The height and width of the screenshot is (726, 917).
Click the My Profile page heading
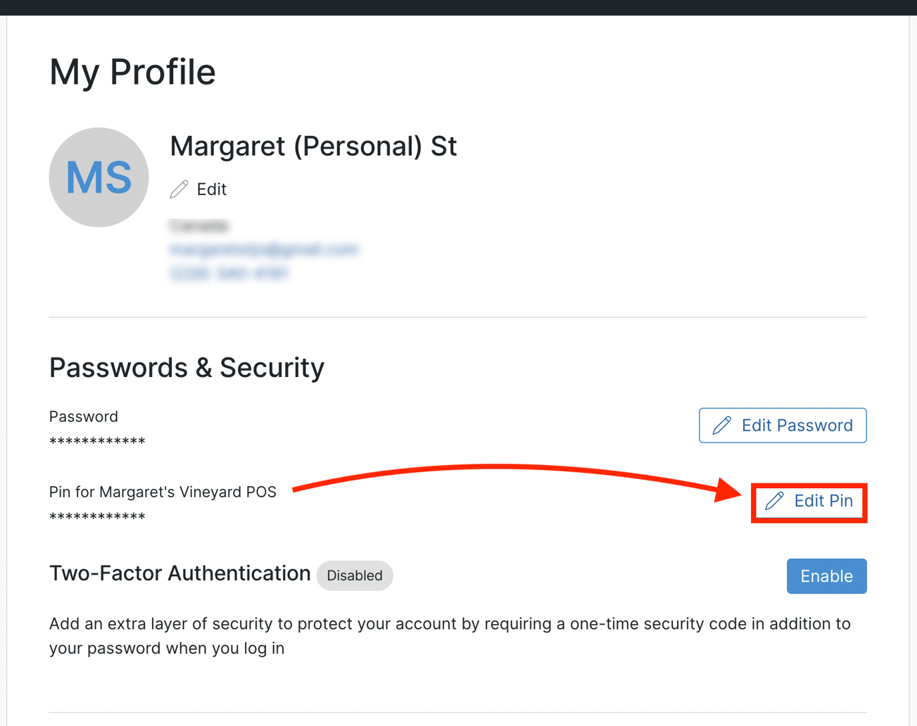click(133, 72)
